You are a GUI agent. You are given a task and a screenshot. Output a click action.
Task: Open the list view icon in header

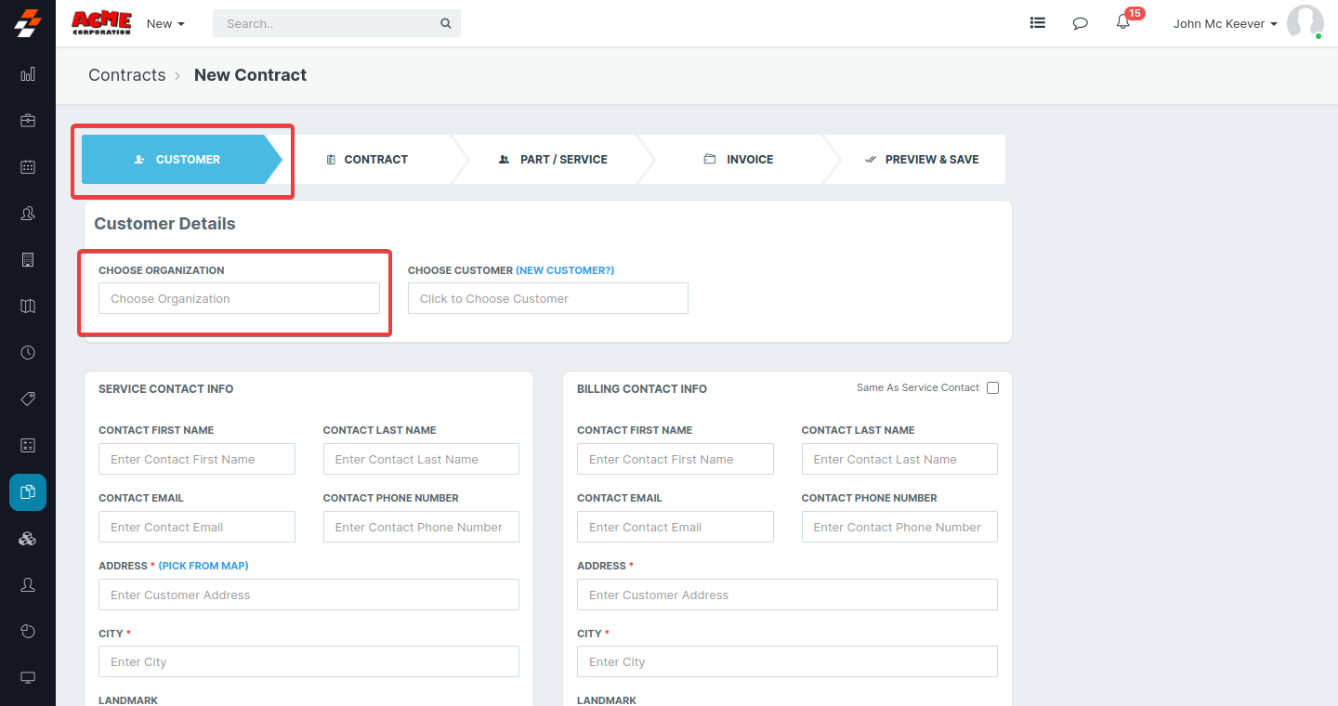(x=1038, y=23)
